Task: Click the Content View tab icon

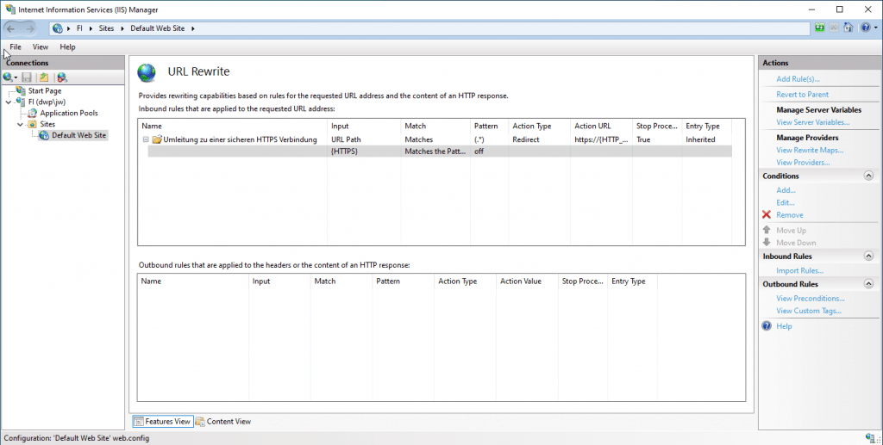Action: 200,422
